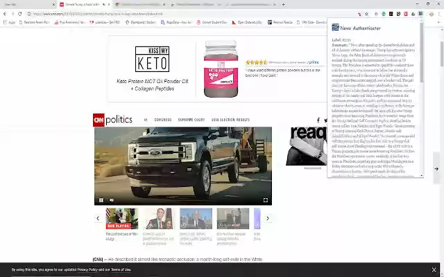The image size is (444, 277).
Task: Switch to the third browser tab
Action: pos(140,5)
